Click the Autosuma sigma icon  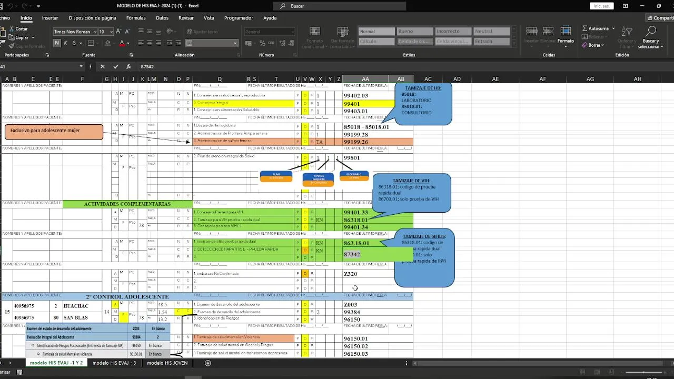[585, 28]
